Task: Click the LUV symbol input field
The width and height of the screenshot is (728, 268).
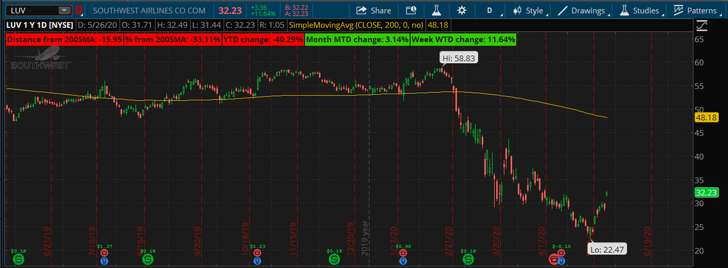Action: [38, 10]
